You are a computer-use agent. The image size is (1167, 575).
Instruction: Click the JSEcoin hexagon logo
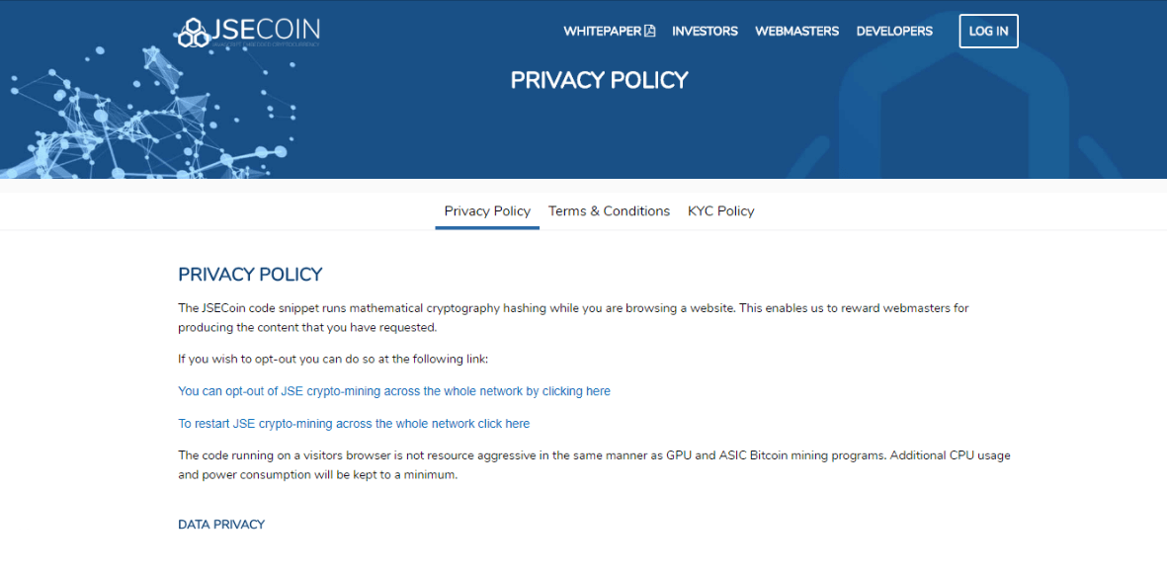tap(194, 33)
